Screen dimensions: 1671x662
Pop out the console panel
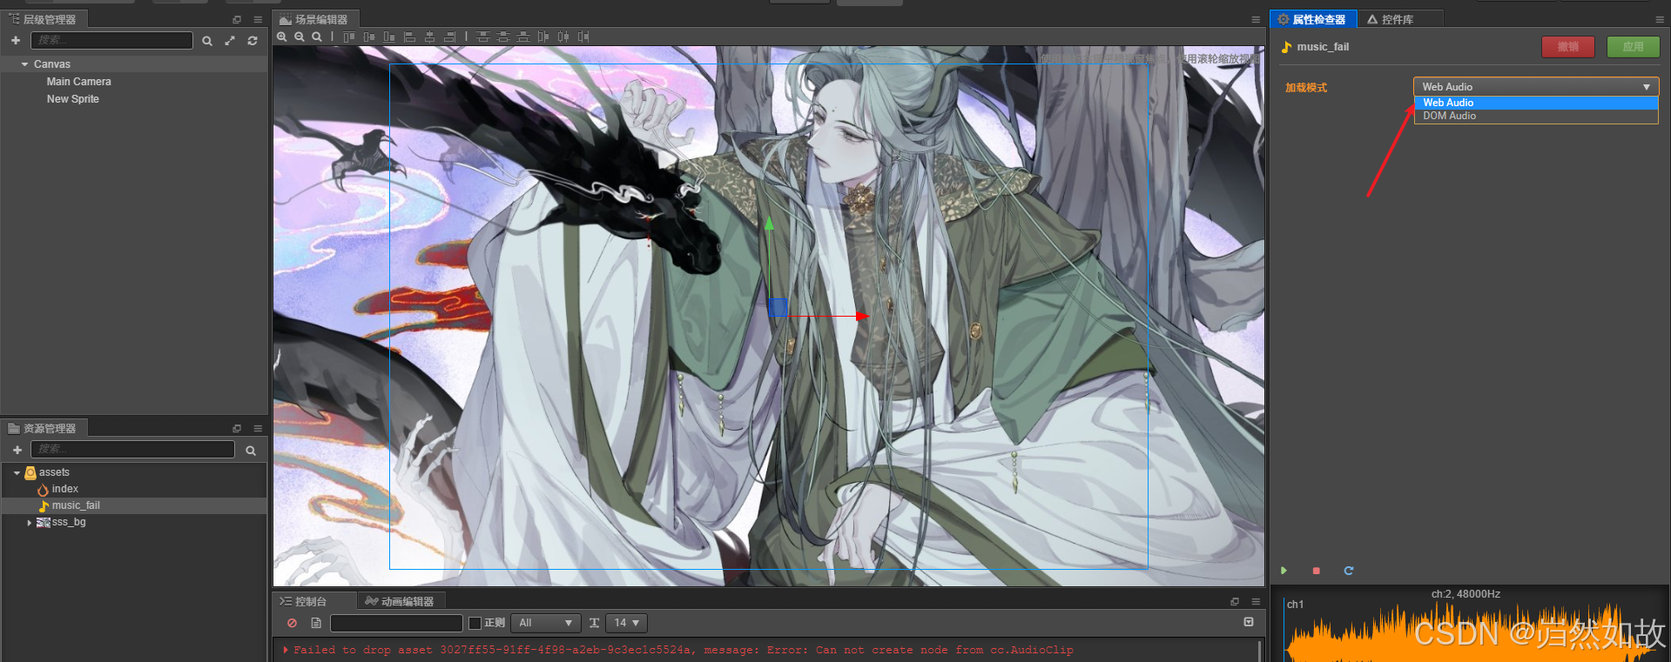[1235, 601]
